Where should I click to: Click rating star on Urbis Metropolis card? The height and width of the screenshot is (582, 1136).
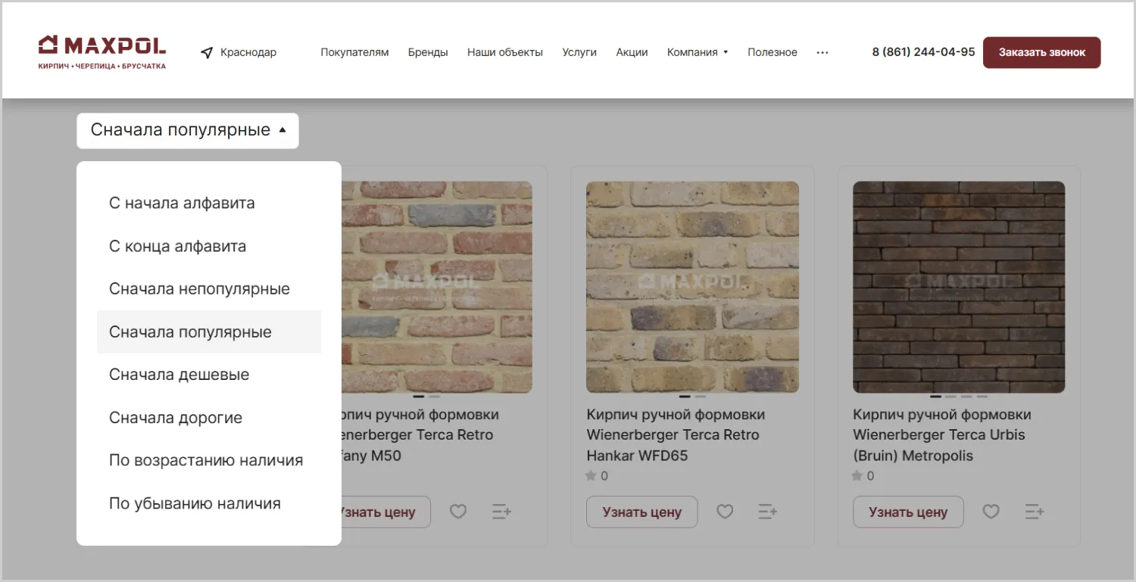click(x=858, y=476)
